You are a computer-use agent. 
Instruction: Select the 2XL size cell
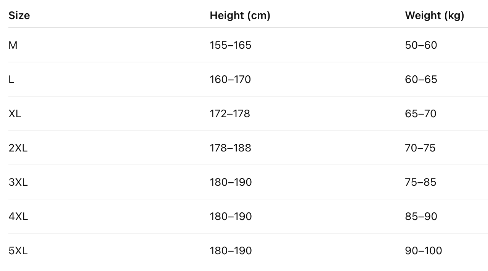18,148
